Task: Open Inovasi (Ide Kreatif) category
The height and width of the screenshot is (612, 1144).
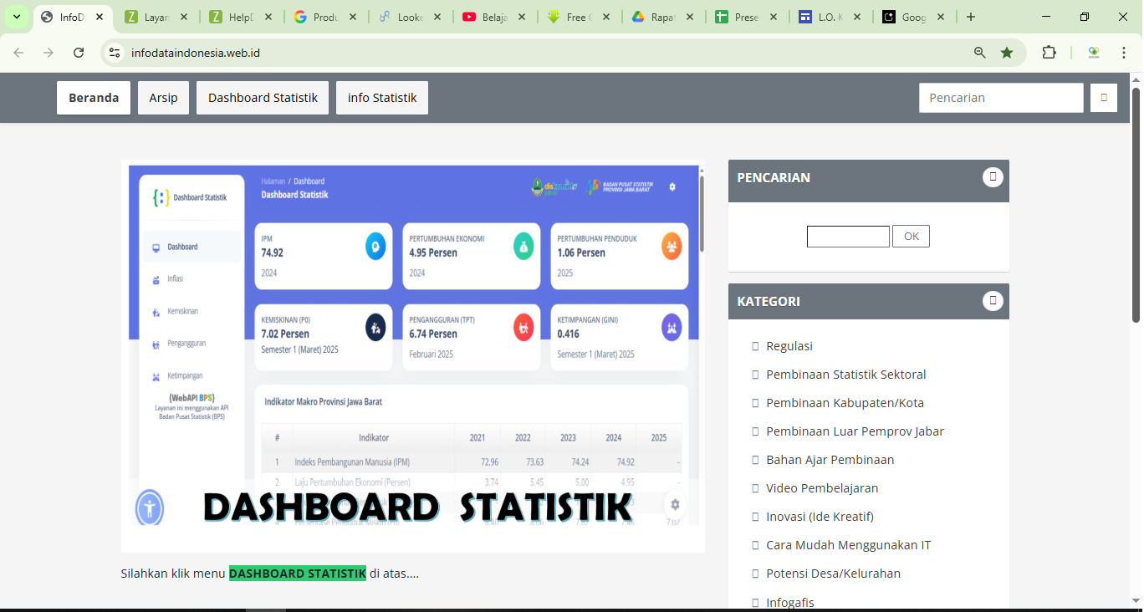Action: (x=820, y=517)
